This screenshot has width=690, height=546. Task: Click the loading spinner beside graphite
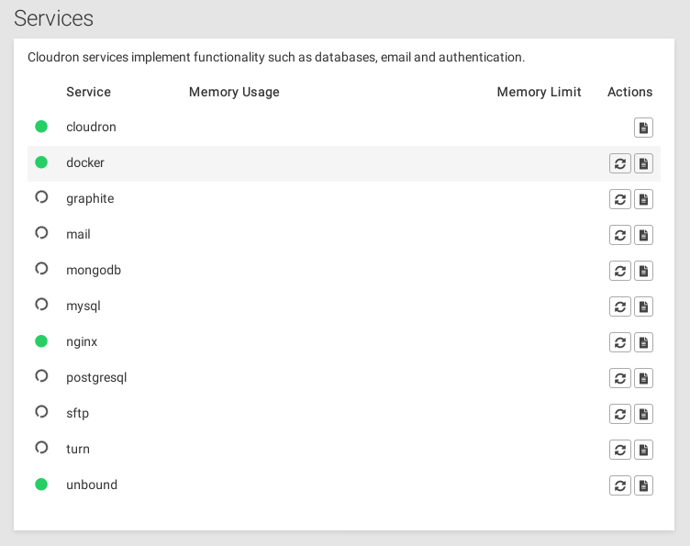(x=41, y=197)
